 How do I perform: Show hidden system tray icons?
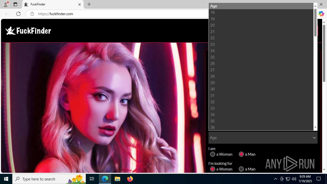coord(275,179)
